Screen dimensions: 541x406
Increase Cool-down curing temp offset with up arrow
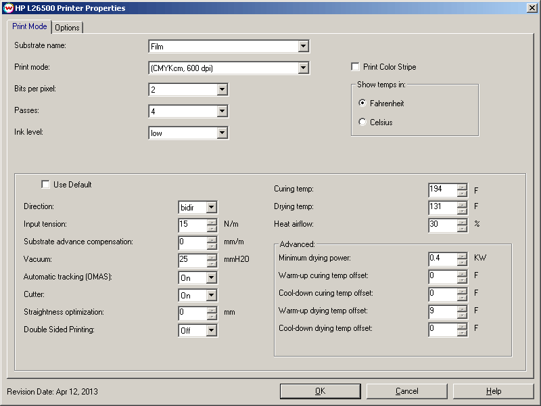click(462, 291)
